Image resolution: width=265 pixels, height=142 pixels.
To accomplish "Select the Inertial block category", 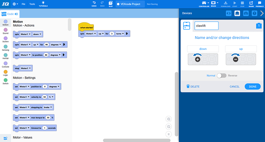I will [5, 56].
